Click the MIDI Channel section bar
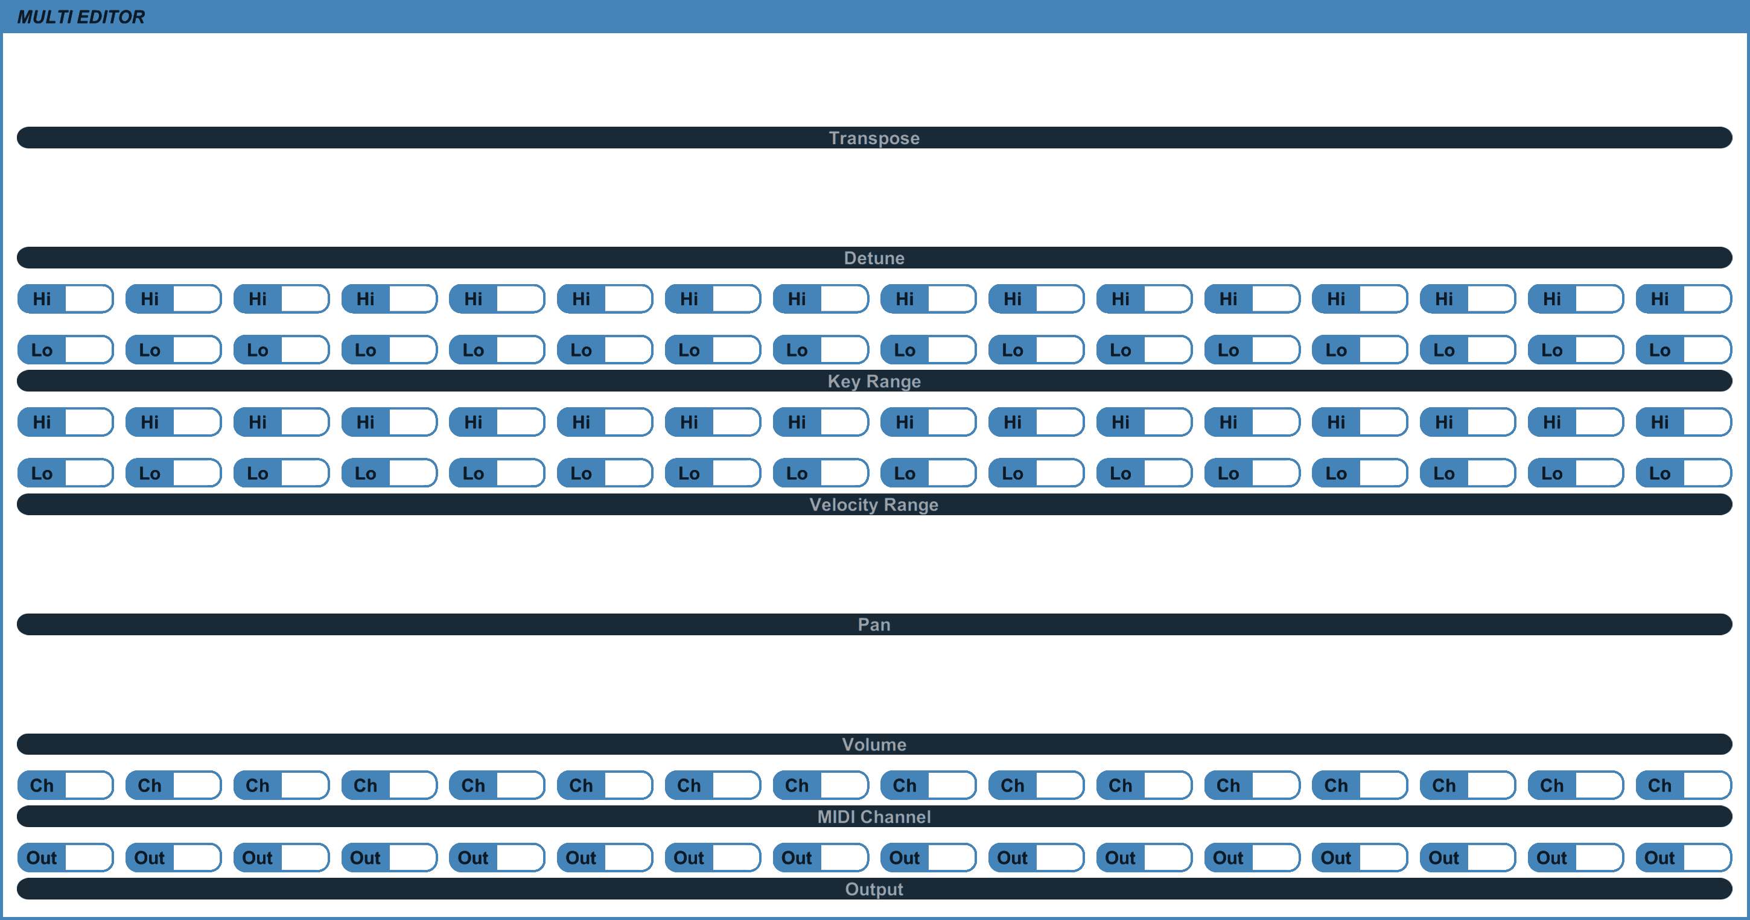Viewport: 1750px width, 920px height. [x=874, y=817]
